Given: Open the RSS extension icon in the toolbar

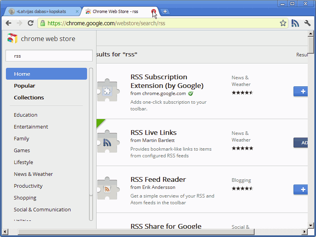Looking at the screenshot, I should coord(295,23).
